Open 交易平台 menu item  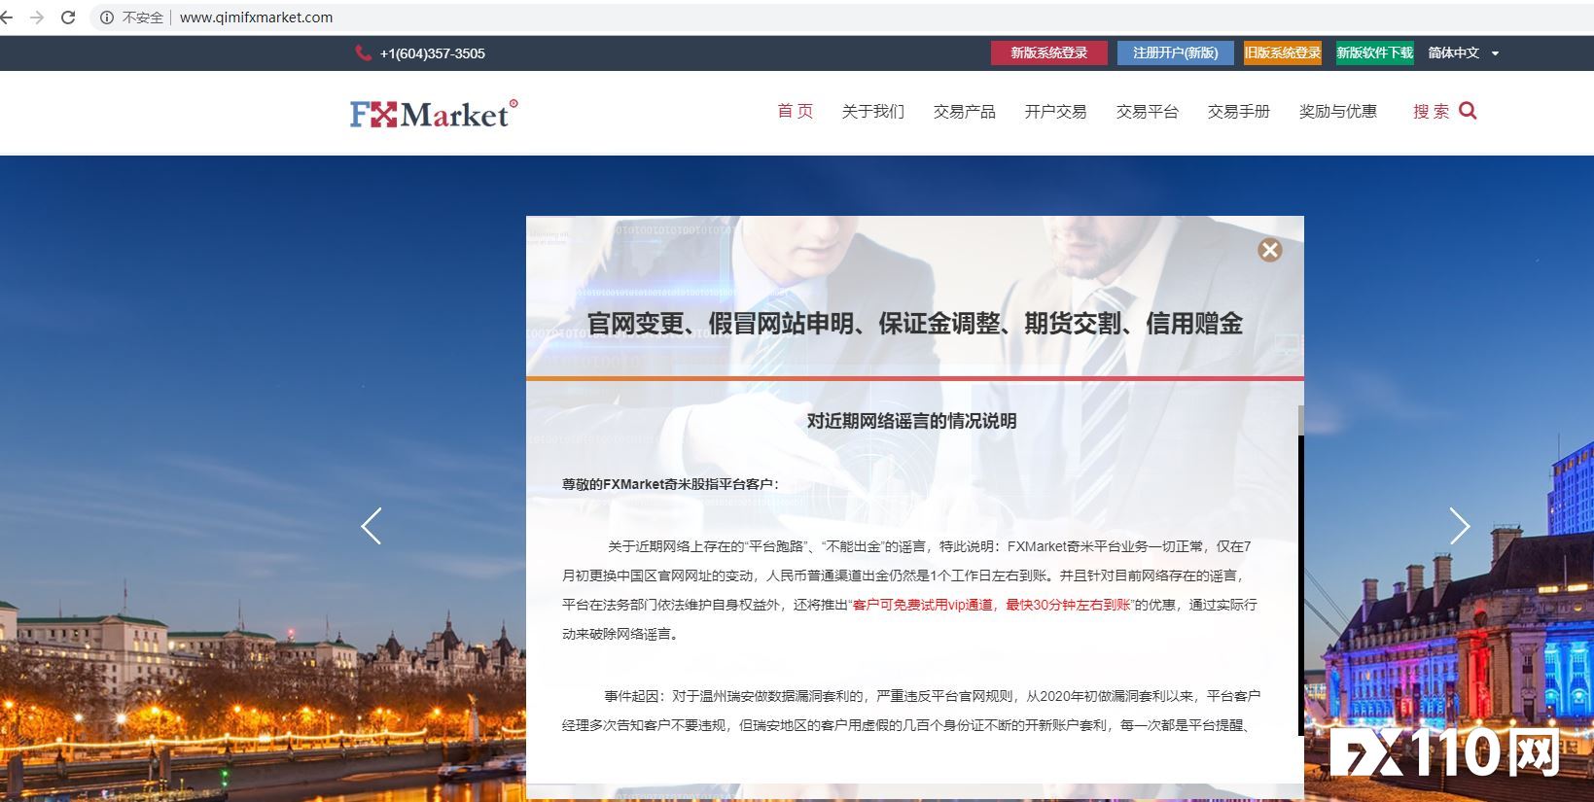click(x=1147, y=111)
